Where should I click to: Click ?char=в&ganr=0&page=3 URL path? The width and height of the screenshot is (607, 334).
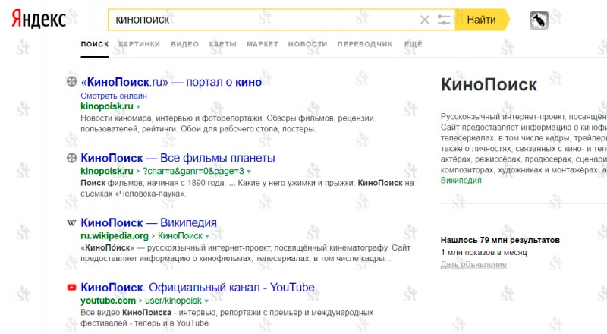point(193,171)
